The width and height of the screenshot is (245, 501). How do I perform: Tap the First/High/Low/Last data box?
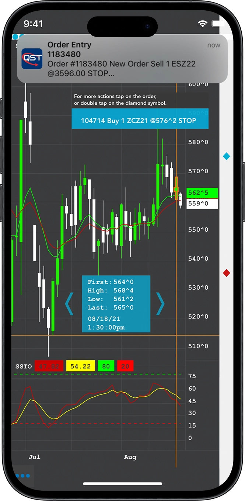(x=116, y=304)
